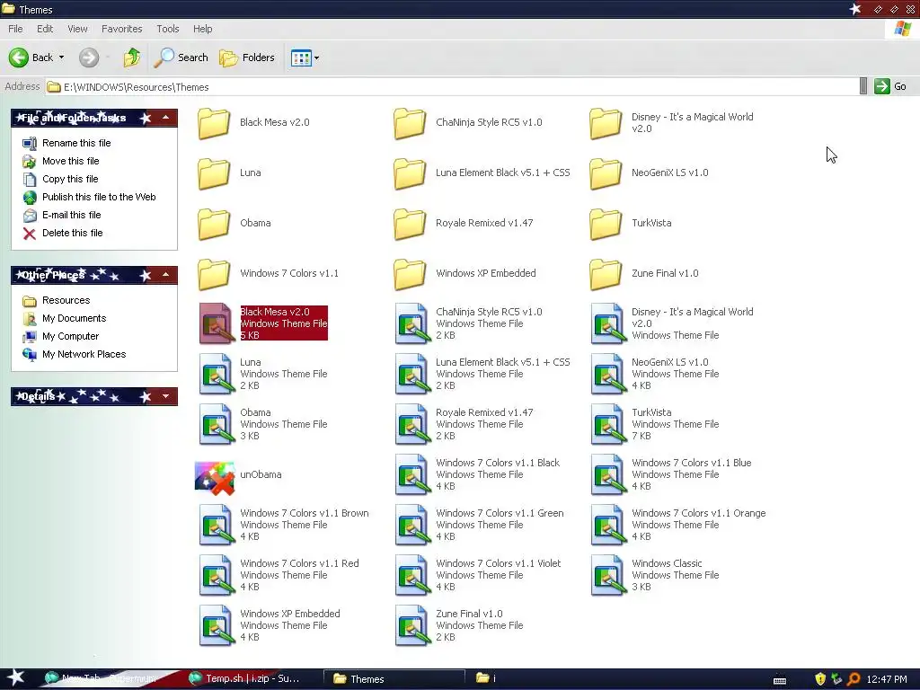Click the address bar path field

tap(452, 87)
